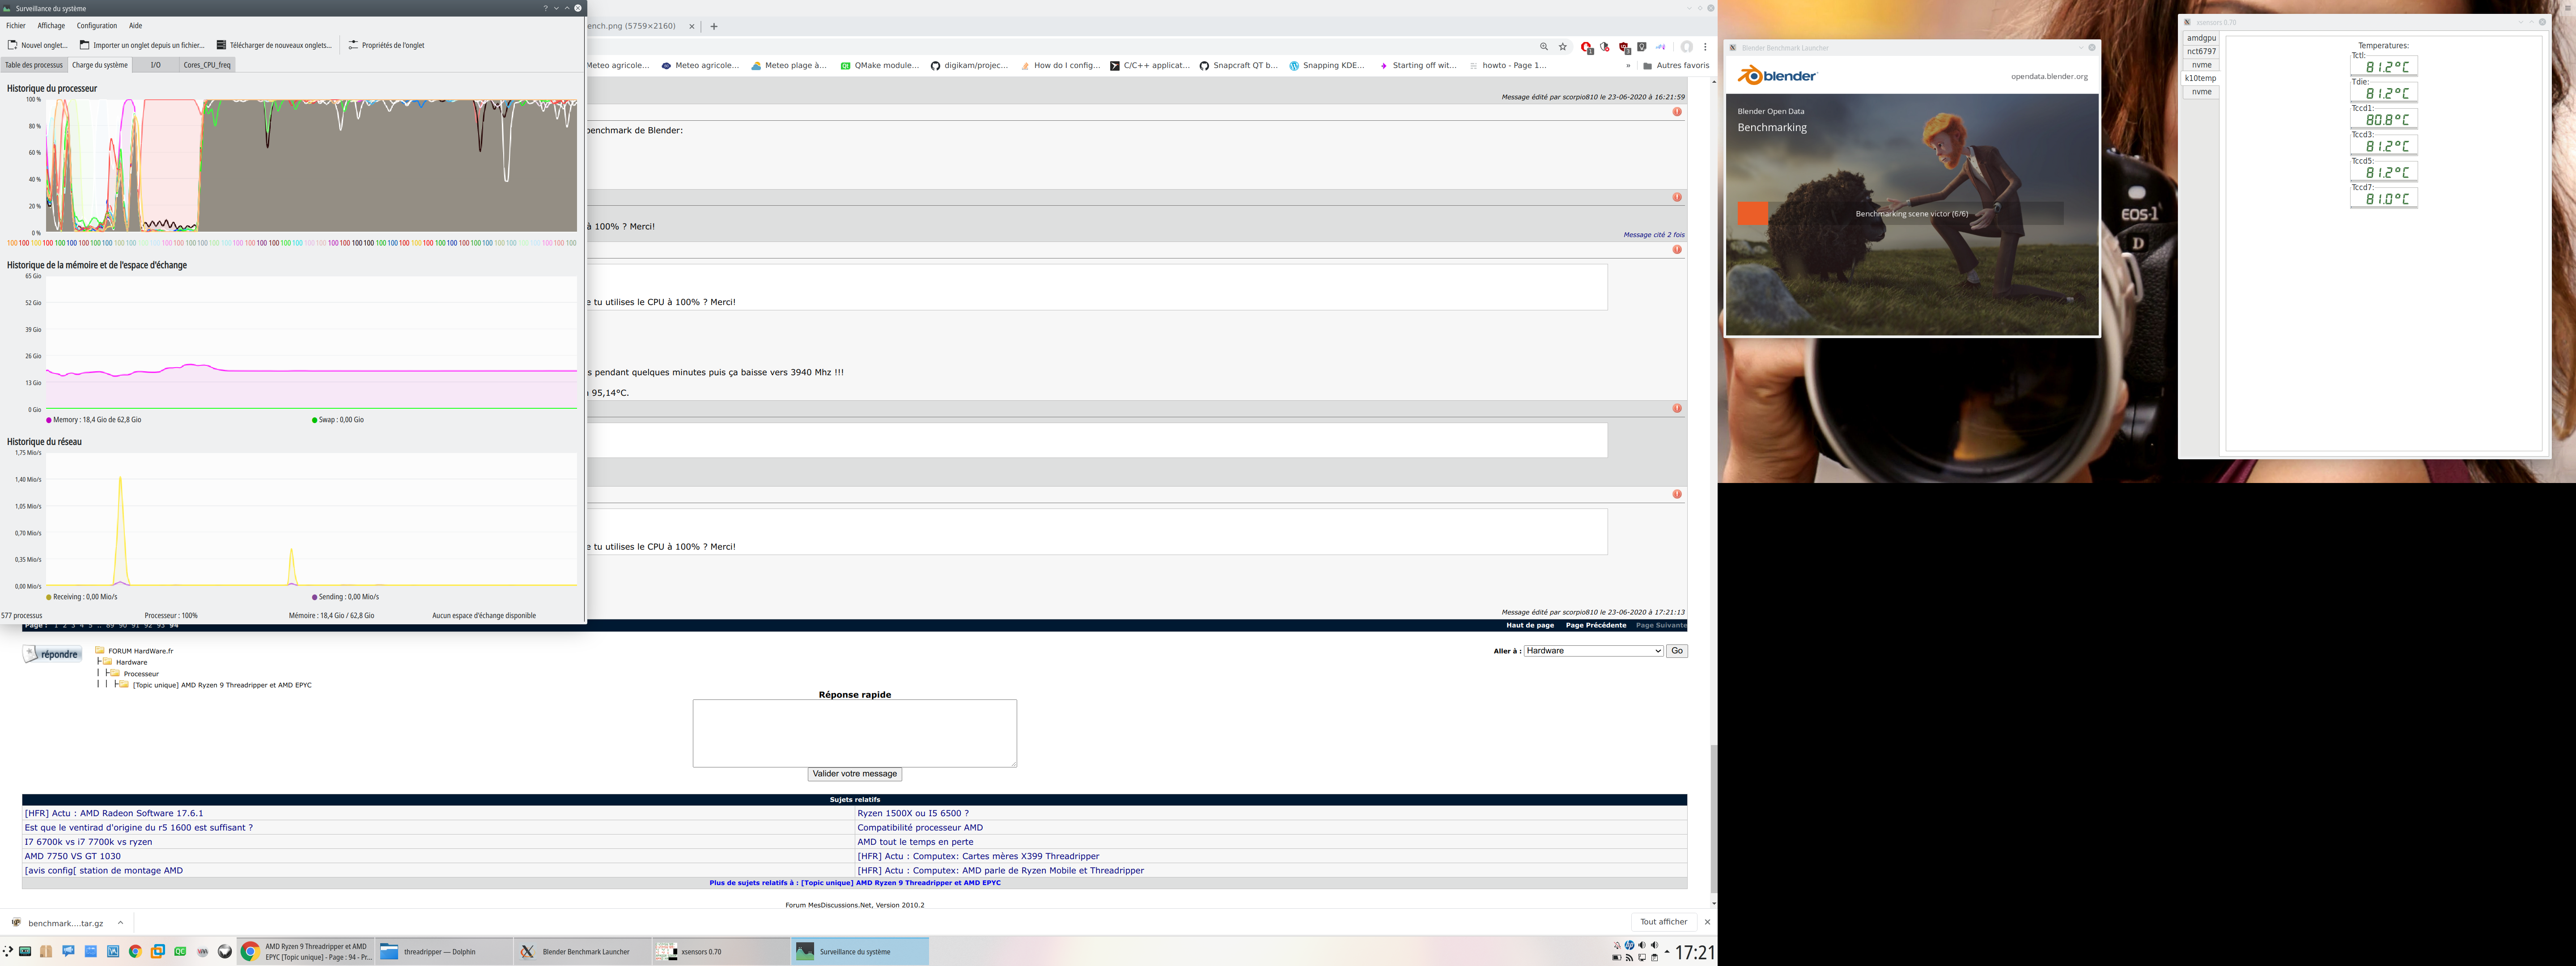
Task: Open the Ryzen 1500X ou I5 6500 topic
Action: click(x=913, y=814)
